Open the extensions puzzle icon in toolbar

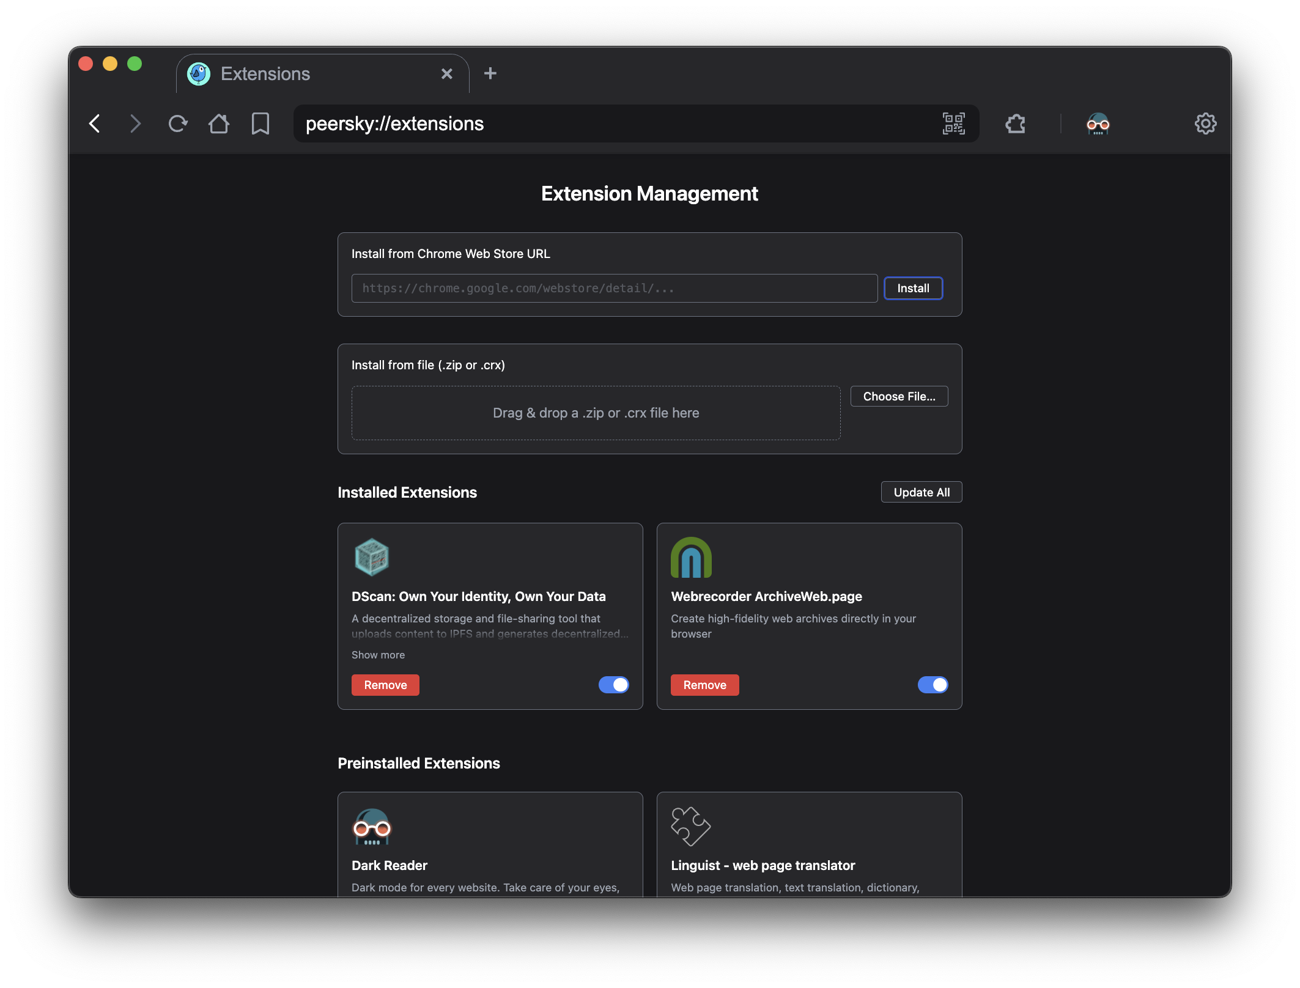(1015, 123)
